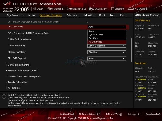Click the ROG logo icon
162x121 pixels.
[7, 4]
